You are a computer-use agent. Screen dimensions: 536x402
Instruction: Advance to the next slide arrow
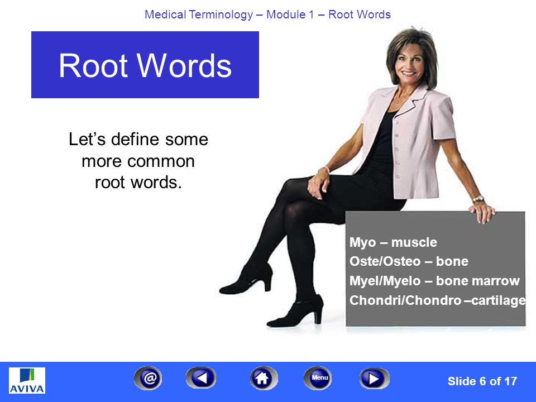click(x=374, y=379)
